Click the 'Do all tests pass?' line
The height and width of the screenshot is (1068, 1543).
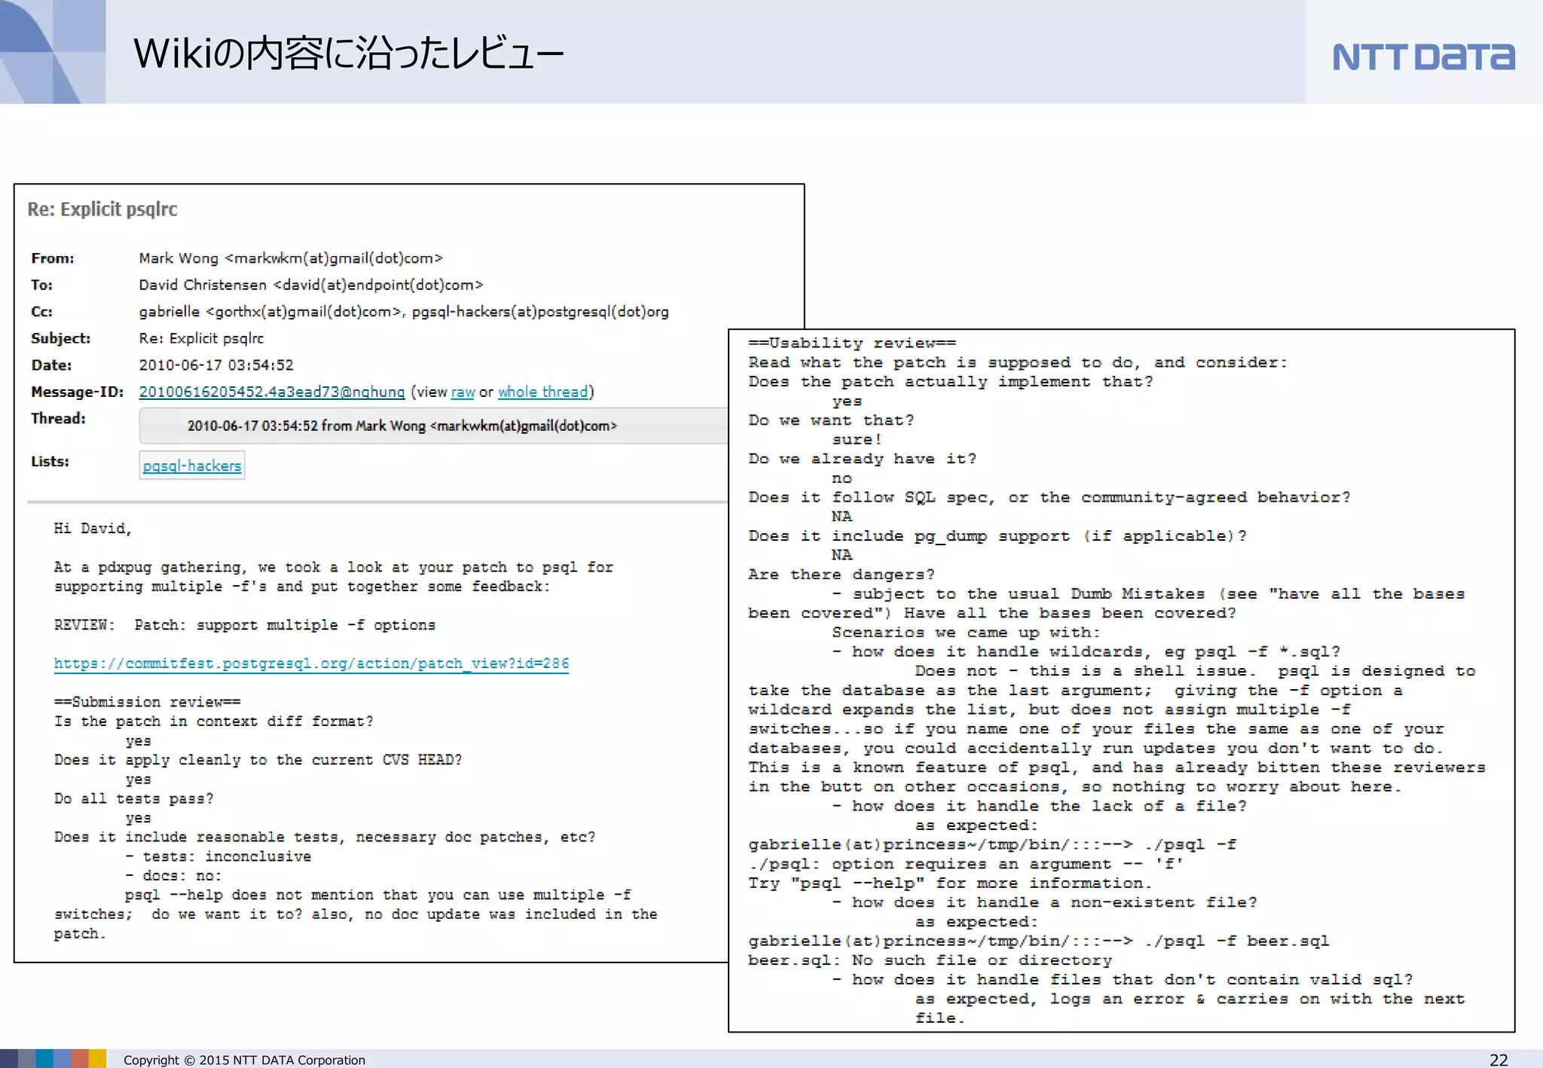coord(133,798)
